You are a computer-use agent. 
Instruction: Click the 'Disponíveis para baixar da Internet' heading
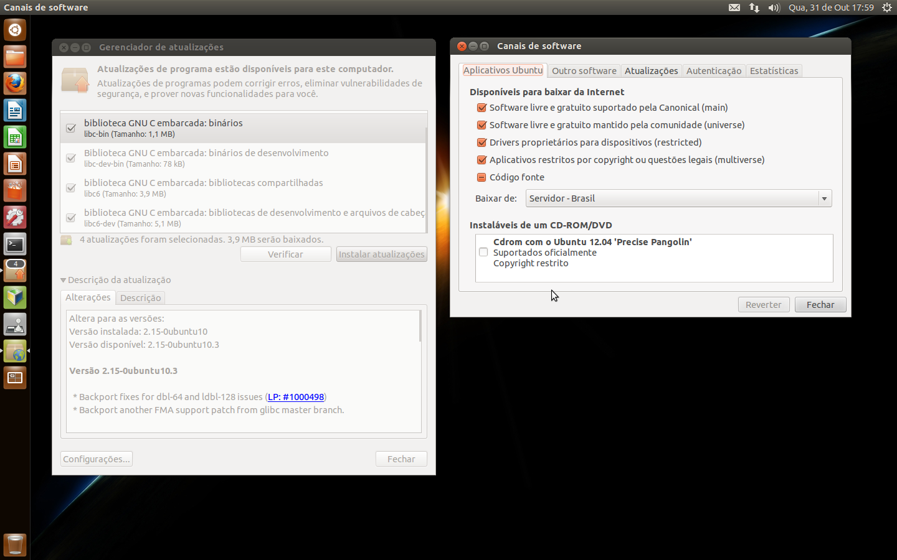(547, 92)
